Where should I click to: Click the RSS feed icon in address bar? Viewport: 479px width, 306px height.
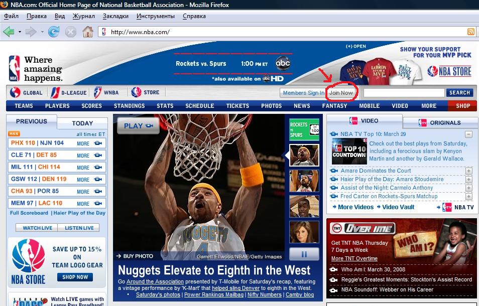click(x=471, y=32)
